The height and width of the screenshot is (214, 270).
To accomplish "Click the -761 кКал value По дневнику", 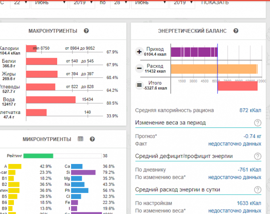I will (249, 170).
